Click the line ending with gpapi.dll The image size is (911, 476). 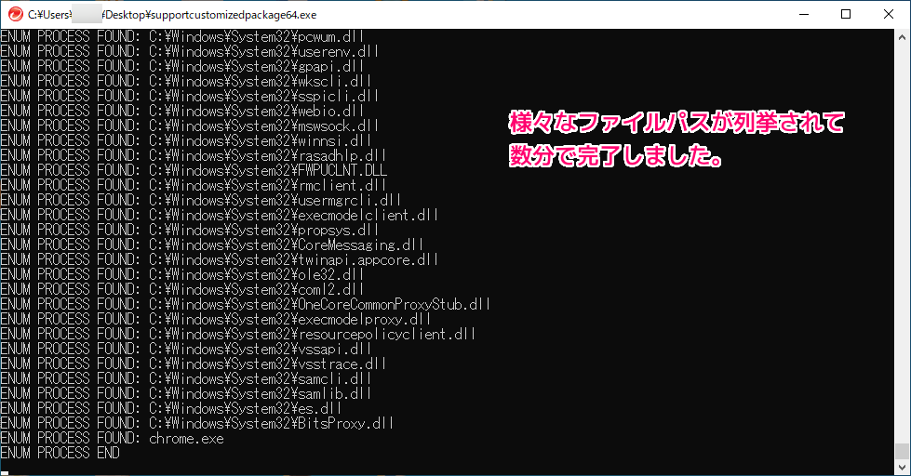[181, 66]
